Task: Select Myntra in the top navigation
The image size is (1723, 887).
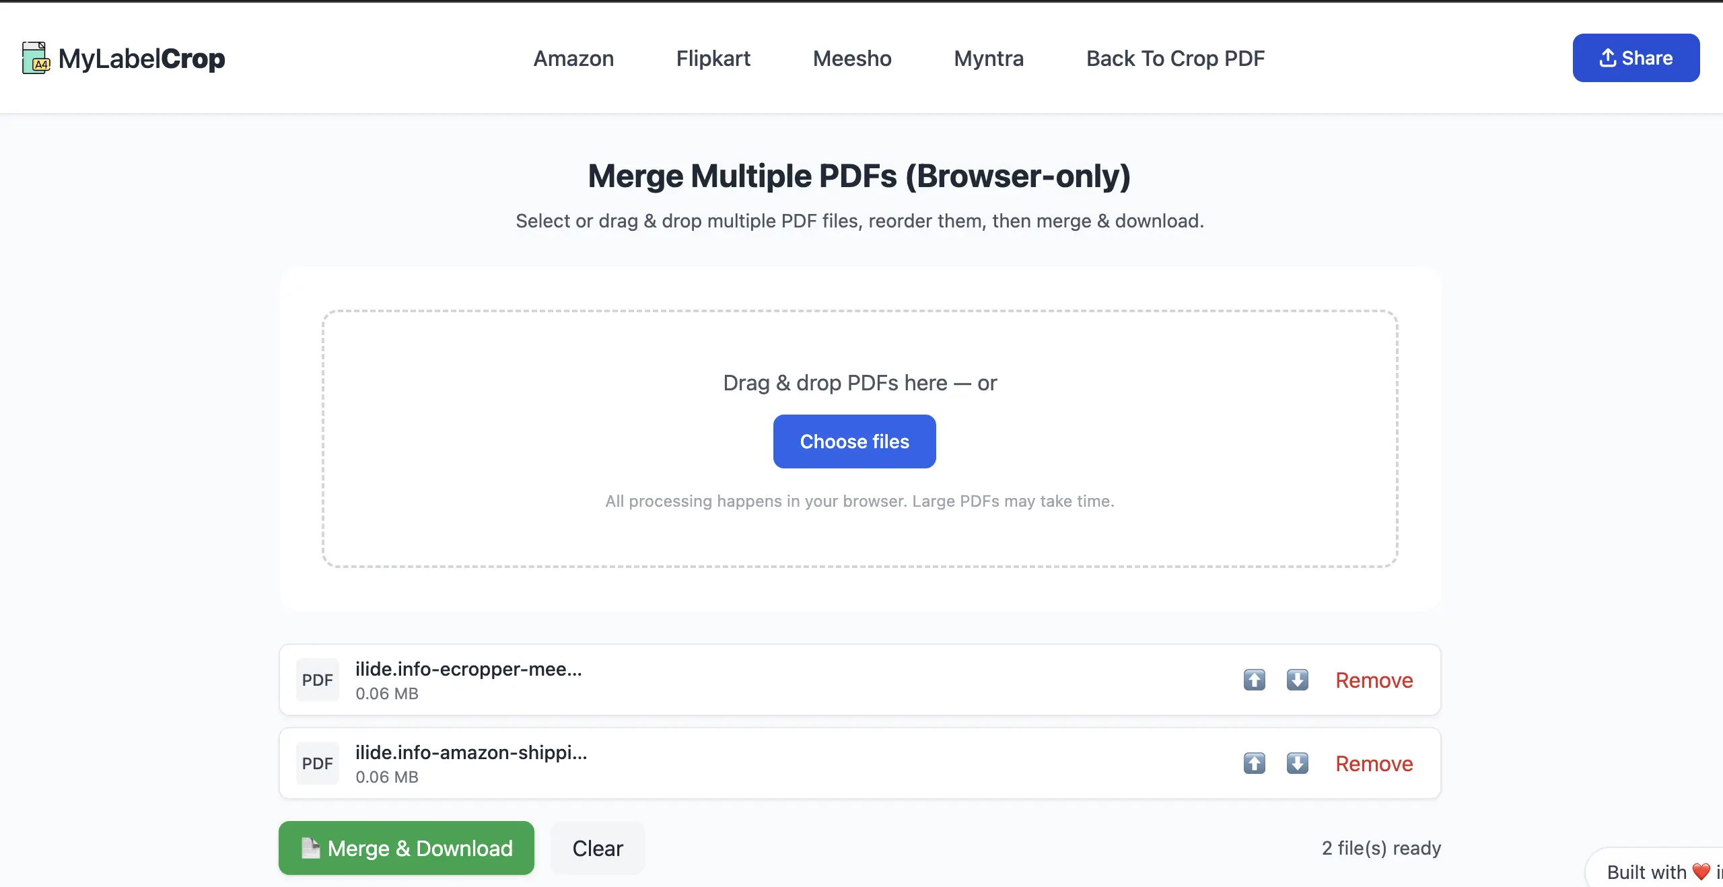Action: [x=988, y=59]
